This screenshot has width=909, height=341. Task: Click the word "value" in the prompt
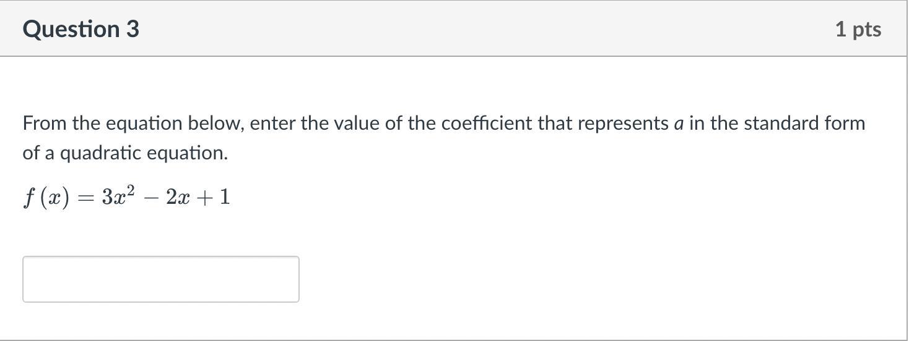(x=356, y=124)
